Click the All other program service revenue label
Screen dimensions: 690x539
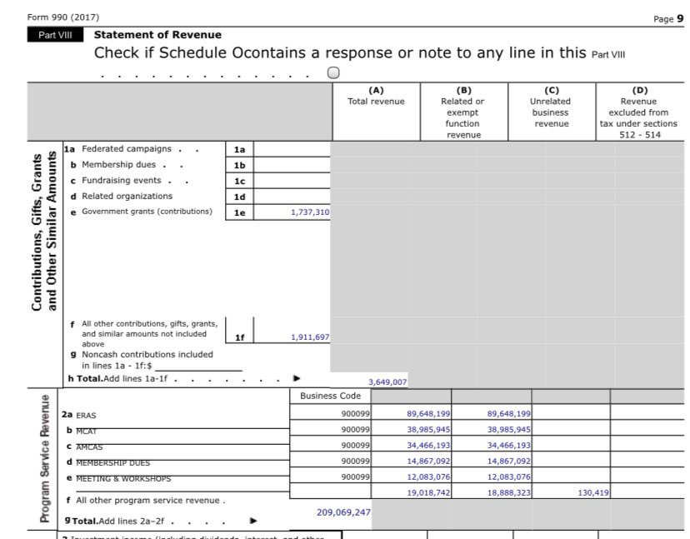[150, 501]
